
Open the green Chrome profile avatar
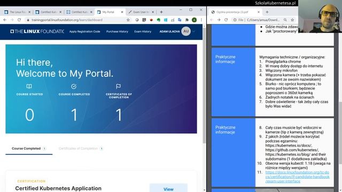(194, 20)
